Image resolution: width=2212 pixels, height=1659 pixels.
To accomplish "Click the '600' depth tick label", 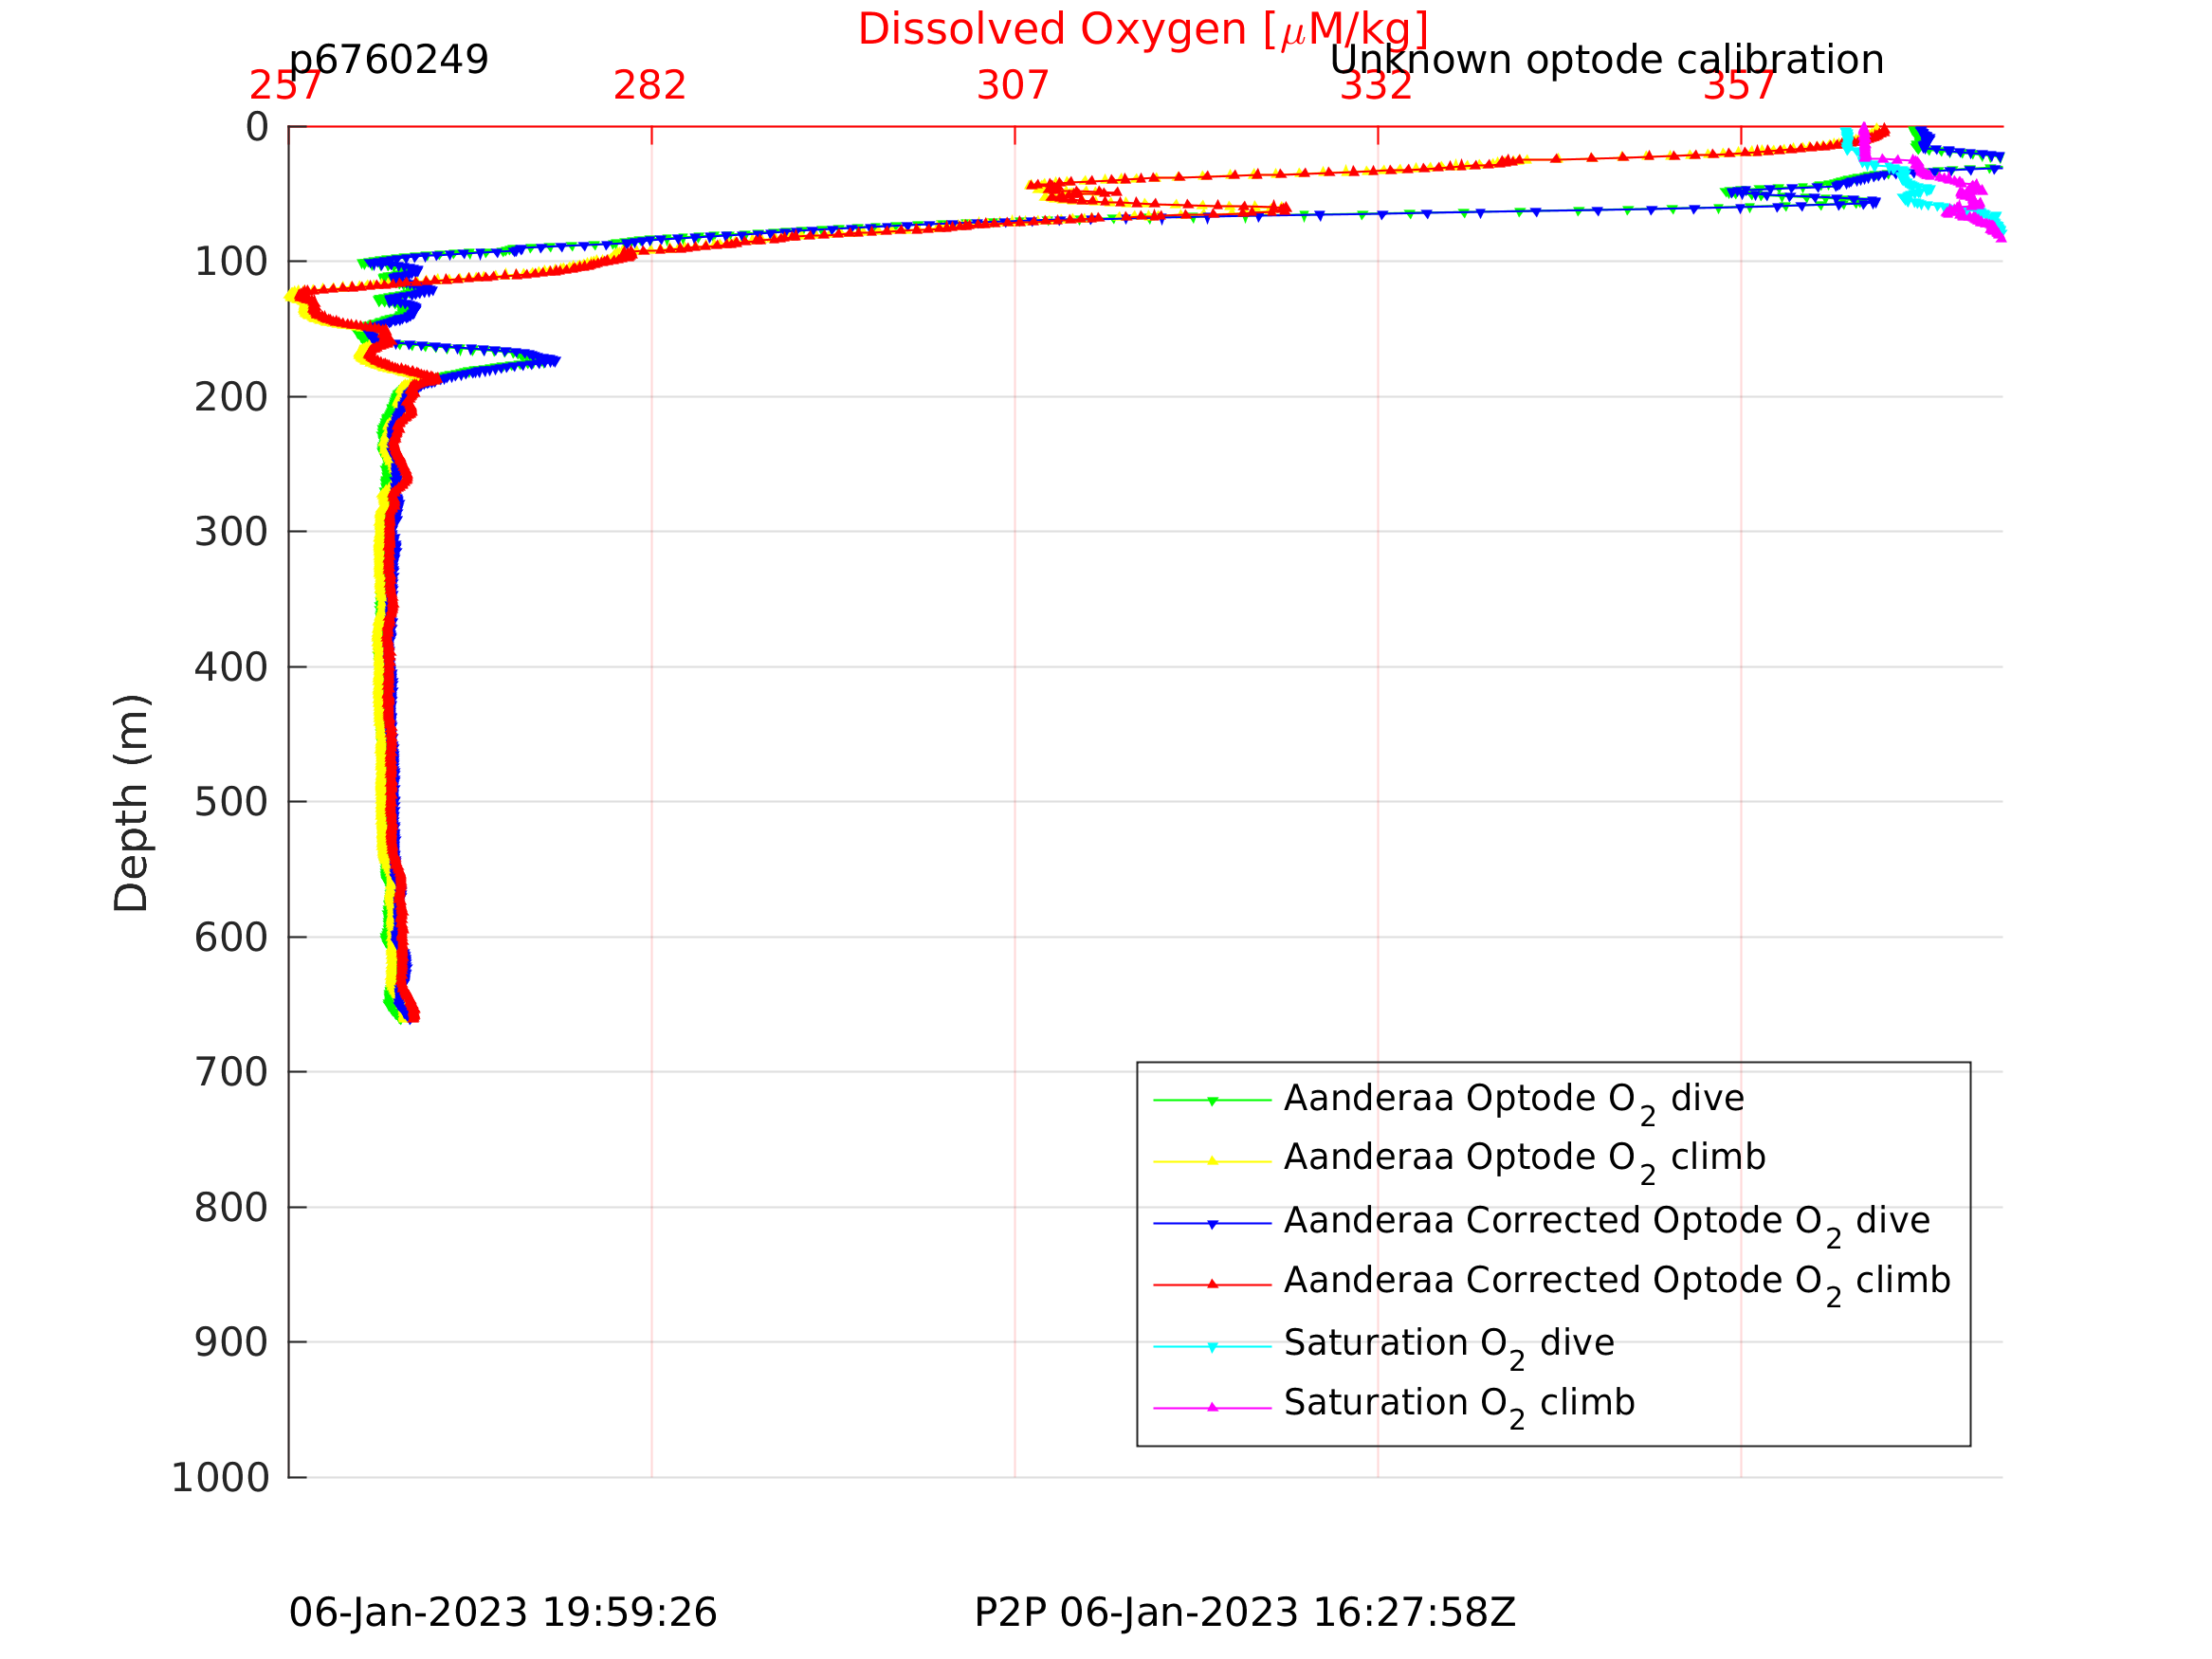I will pos(231,938).
